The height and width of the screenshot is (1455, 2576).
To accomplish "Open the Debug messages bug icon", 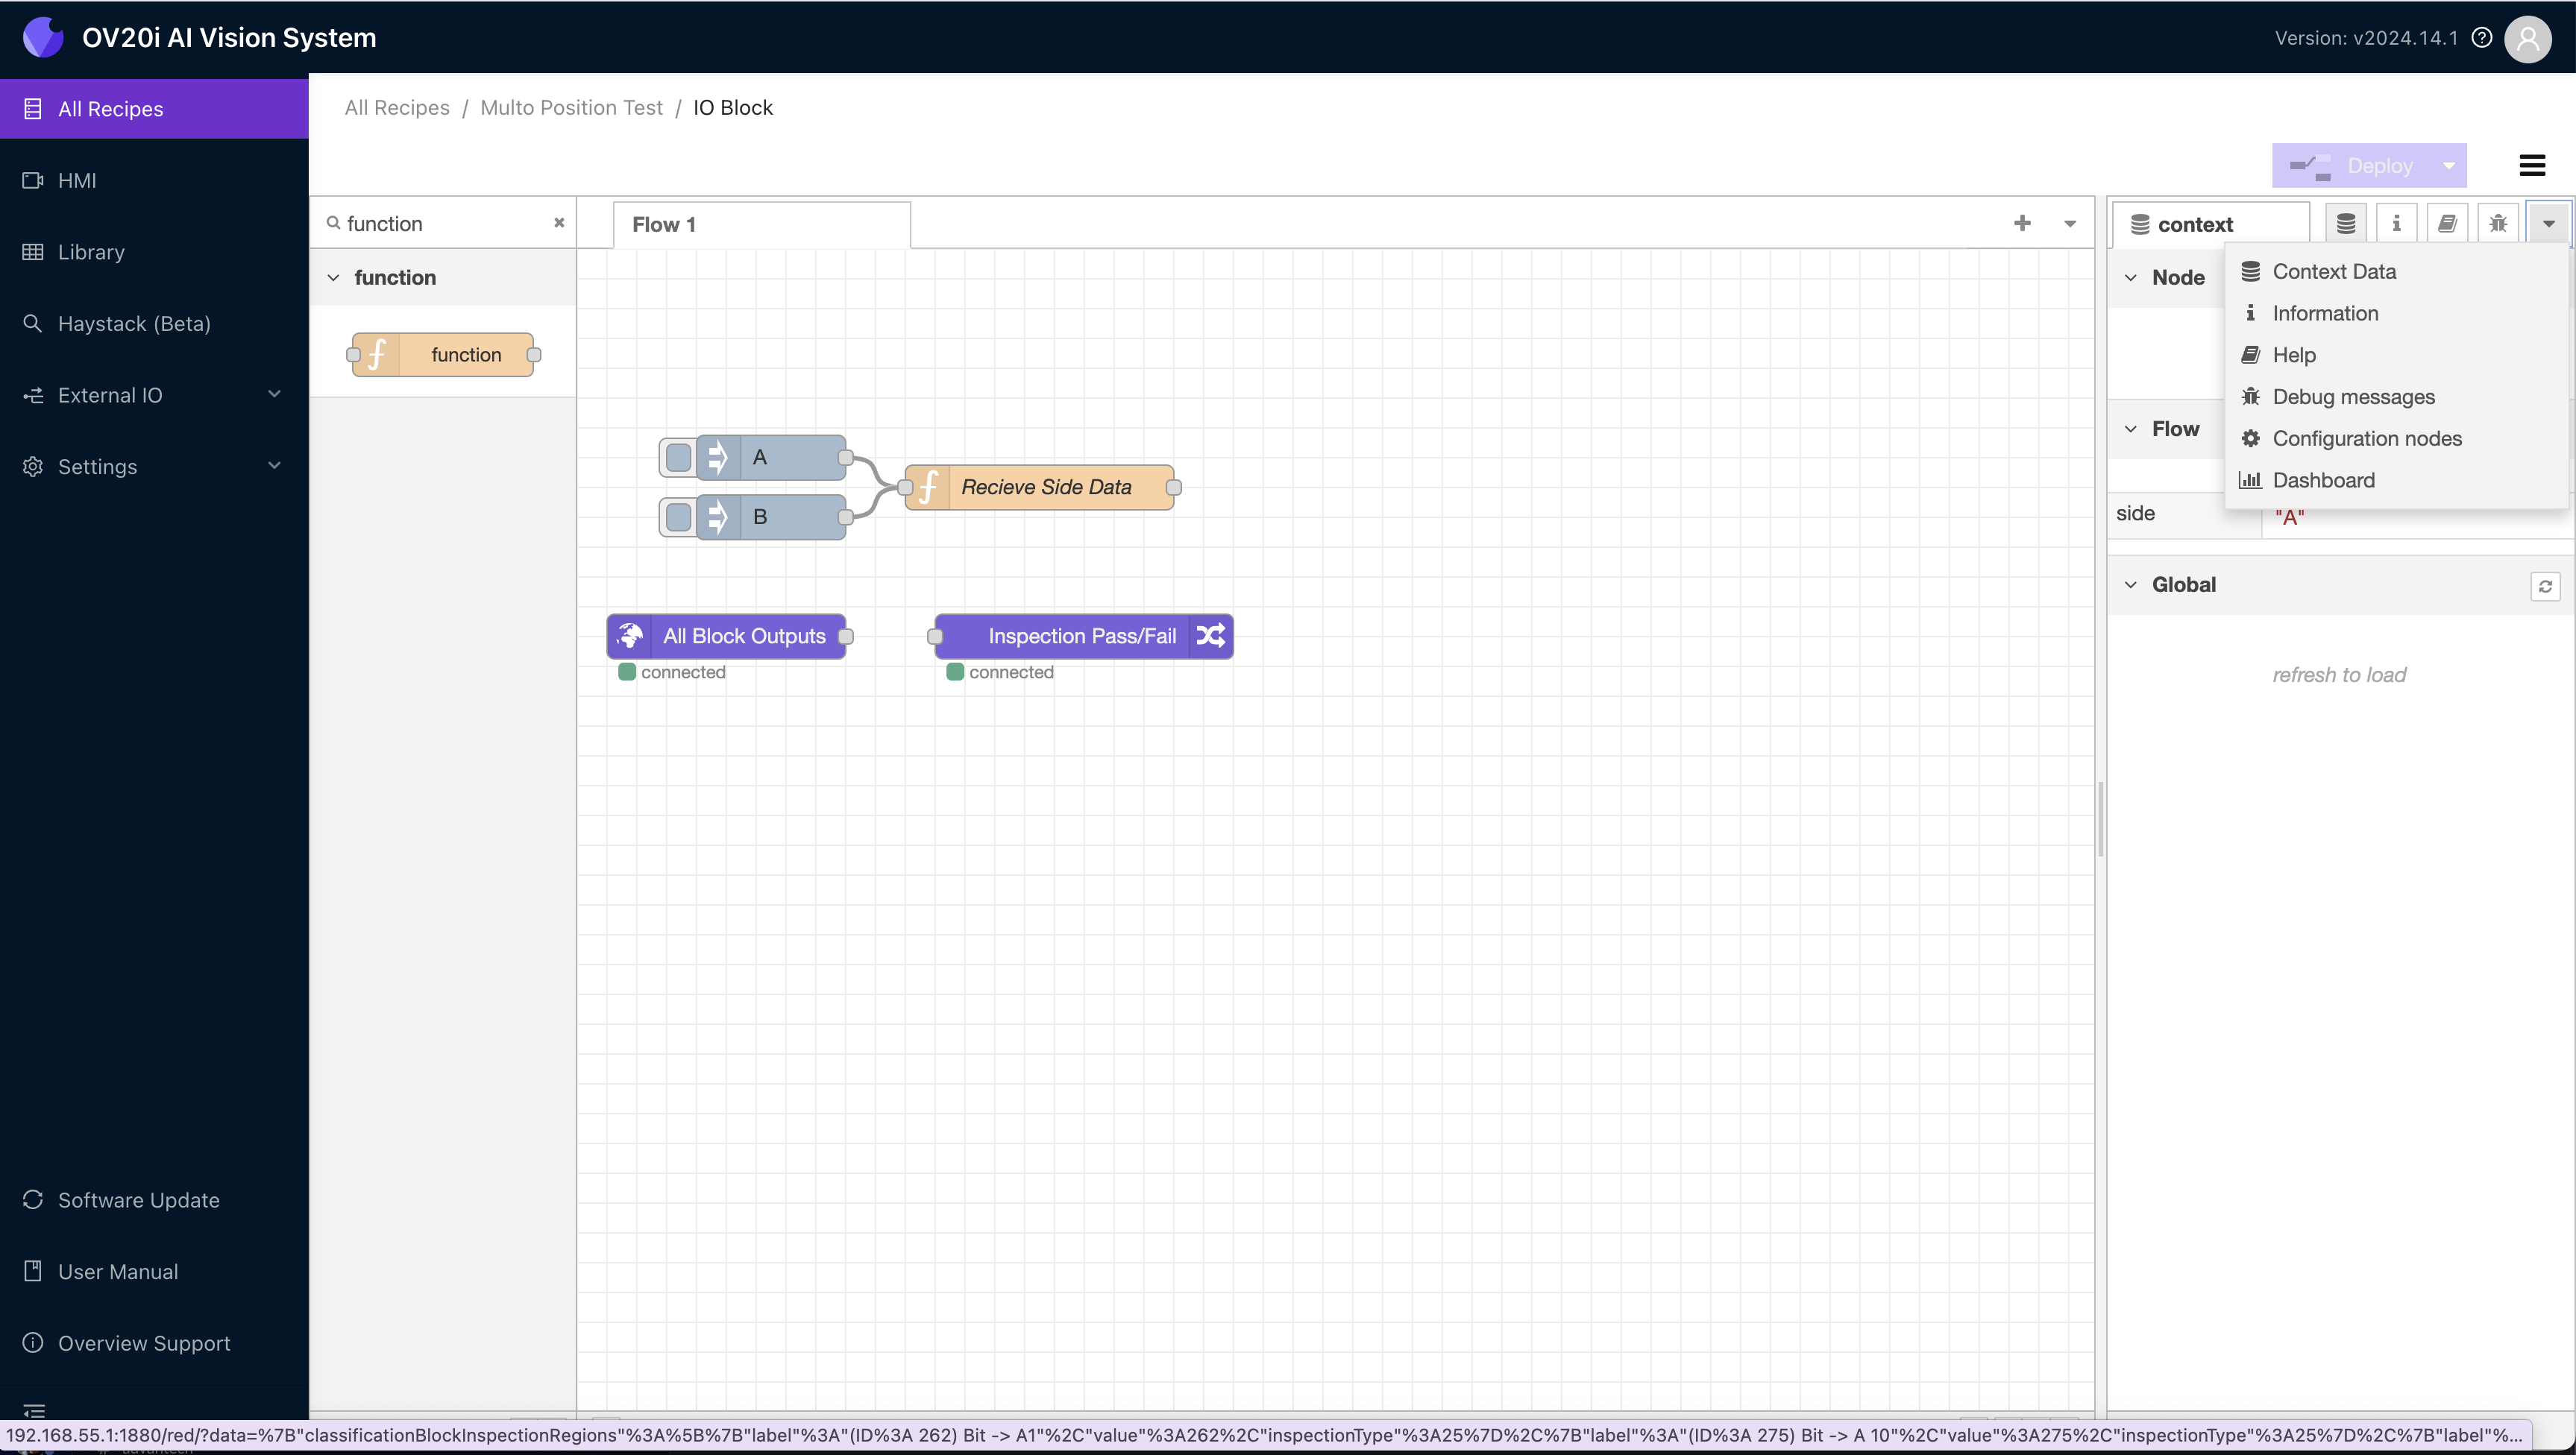I will point(2497,222).
